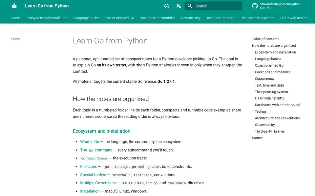
Task: Select the Home tab in the navigation bar
Action: click(16, 18)
